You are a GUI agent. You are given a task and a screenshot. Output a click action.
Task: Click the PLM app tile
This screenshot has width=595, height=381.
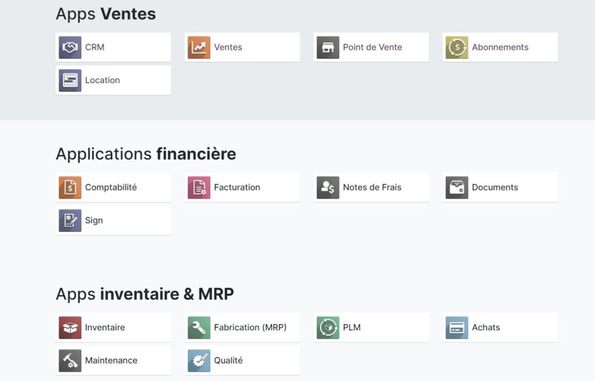click(371, 327)
